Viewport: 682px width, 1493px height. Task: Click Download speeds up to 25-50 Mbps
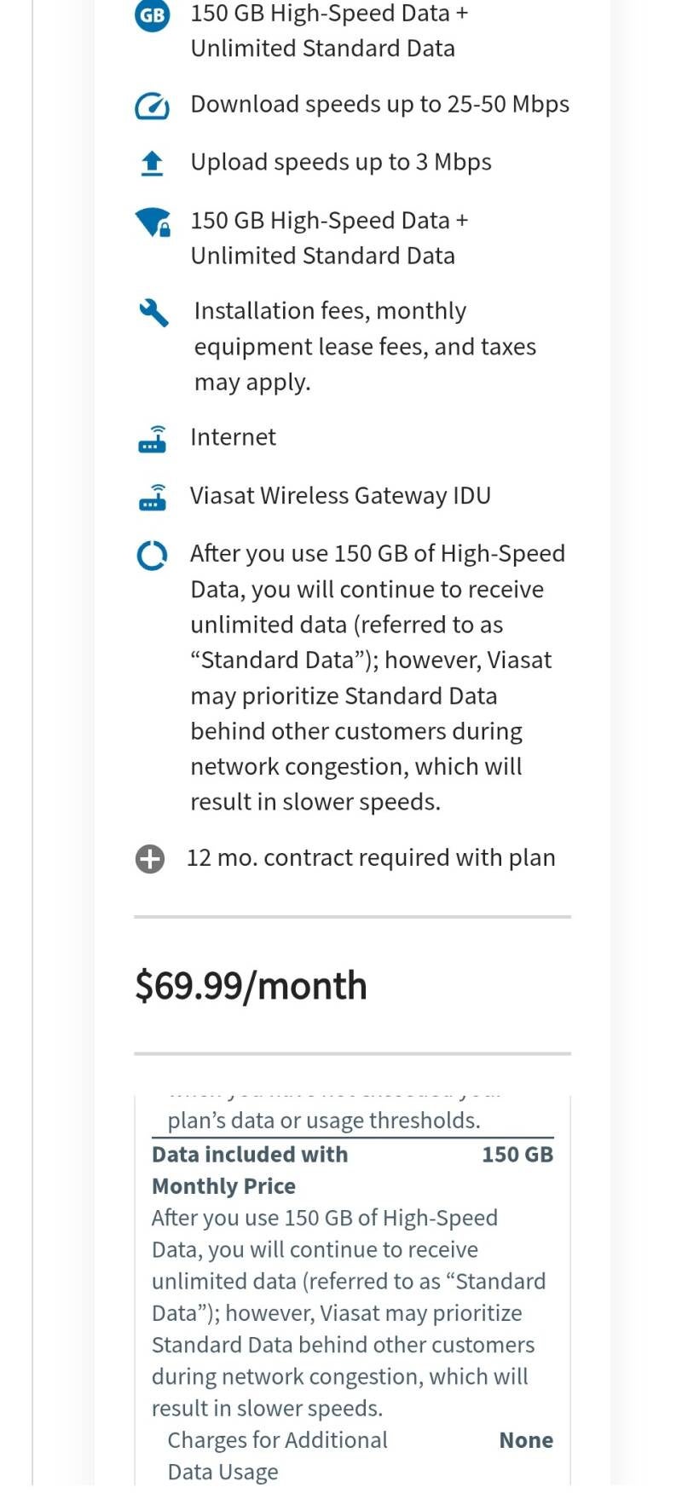point(379,105)
